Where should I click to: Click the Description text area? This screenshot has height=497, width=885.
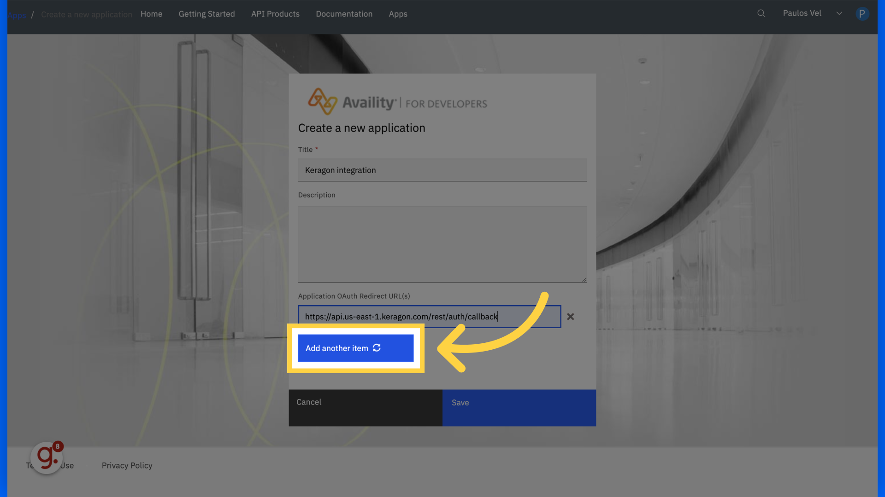[x=442, y=244]
